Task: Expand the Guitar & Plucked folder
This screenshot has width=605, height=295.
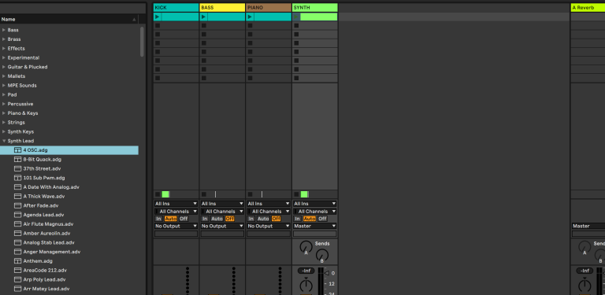Action: (4, 67)
